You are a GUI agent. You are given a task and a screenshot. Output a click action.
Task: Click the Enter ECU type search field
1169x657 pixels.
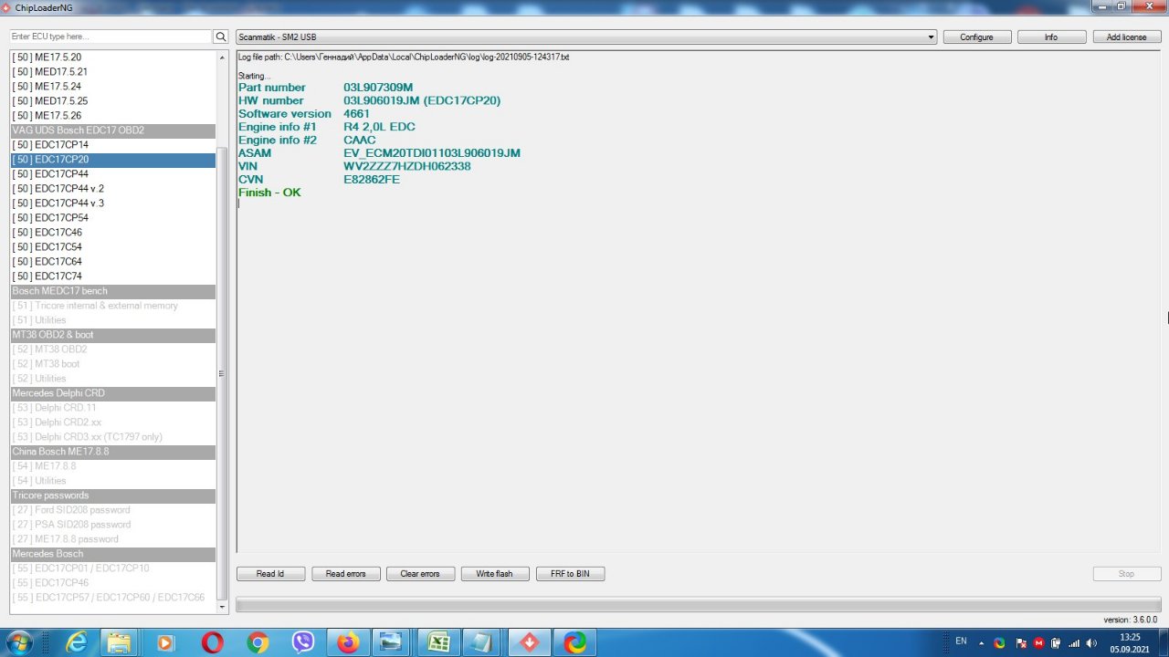click(110, 37)
